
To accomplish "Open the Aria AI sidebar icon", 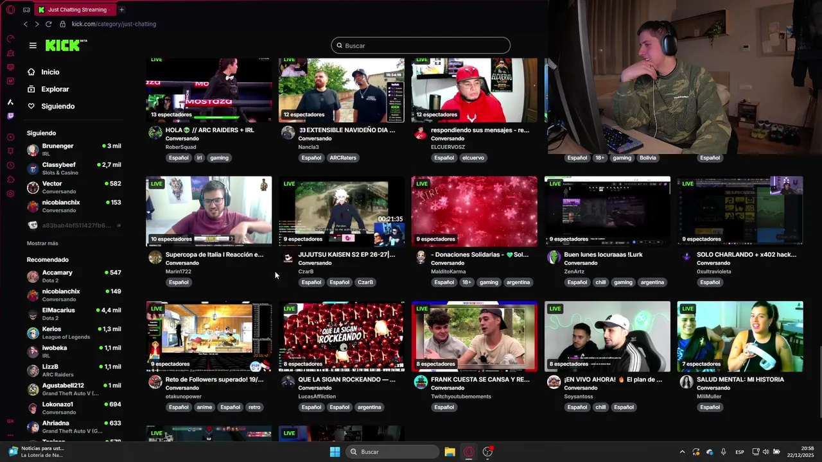I will click(10, 102).
